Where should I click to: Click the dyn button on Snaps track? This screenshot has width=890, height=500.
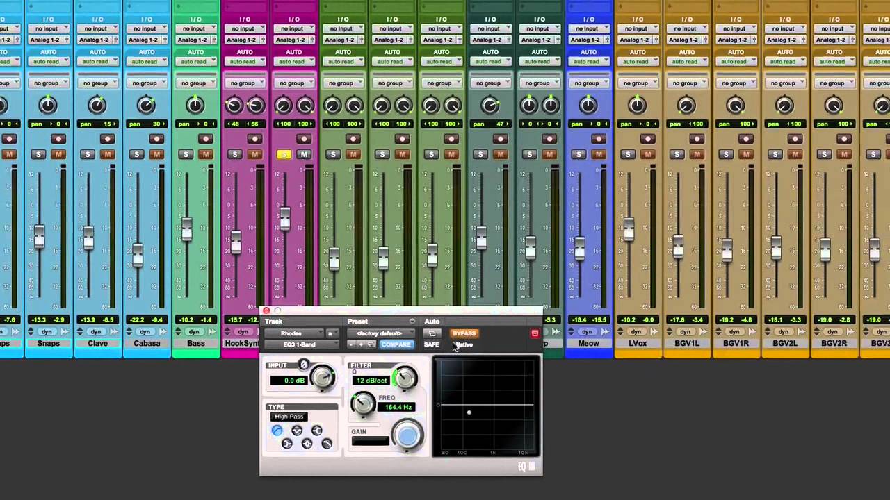47,332
